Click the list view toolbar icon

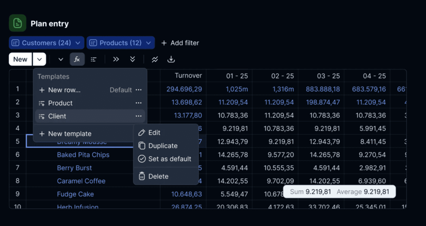(x=94, y=59)
